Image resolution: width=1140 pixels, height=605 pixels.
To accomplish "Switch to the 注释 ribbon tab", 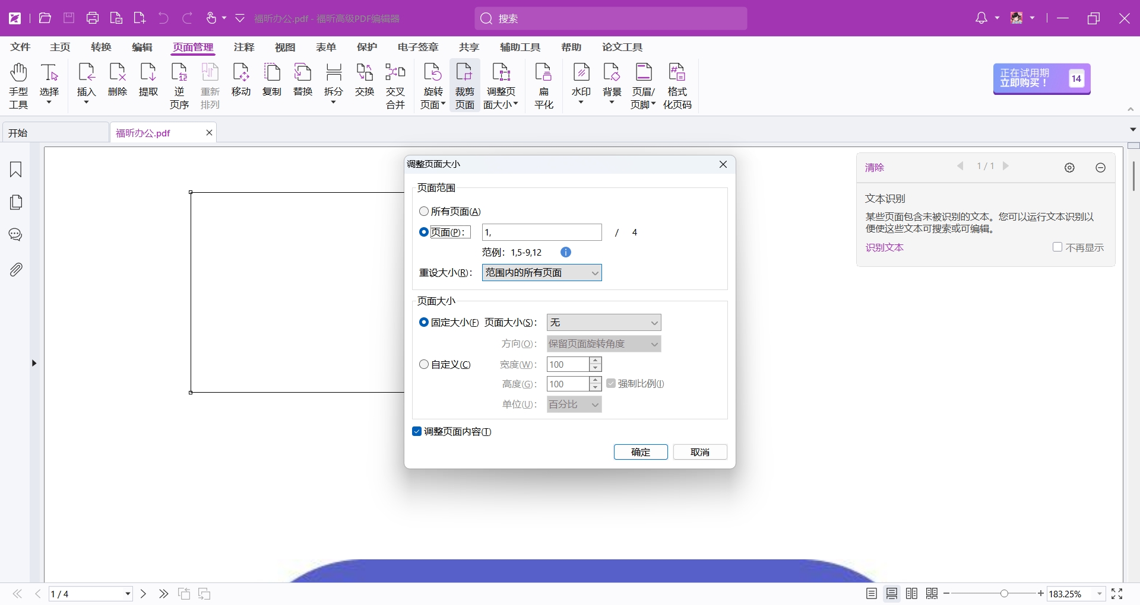I will [243, 47].
